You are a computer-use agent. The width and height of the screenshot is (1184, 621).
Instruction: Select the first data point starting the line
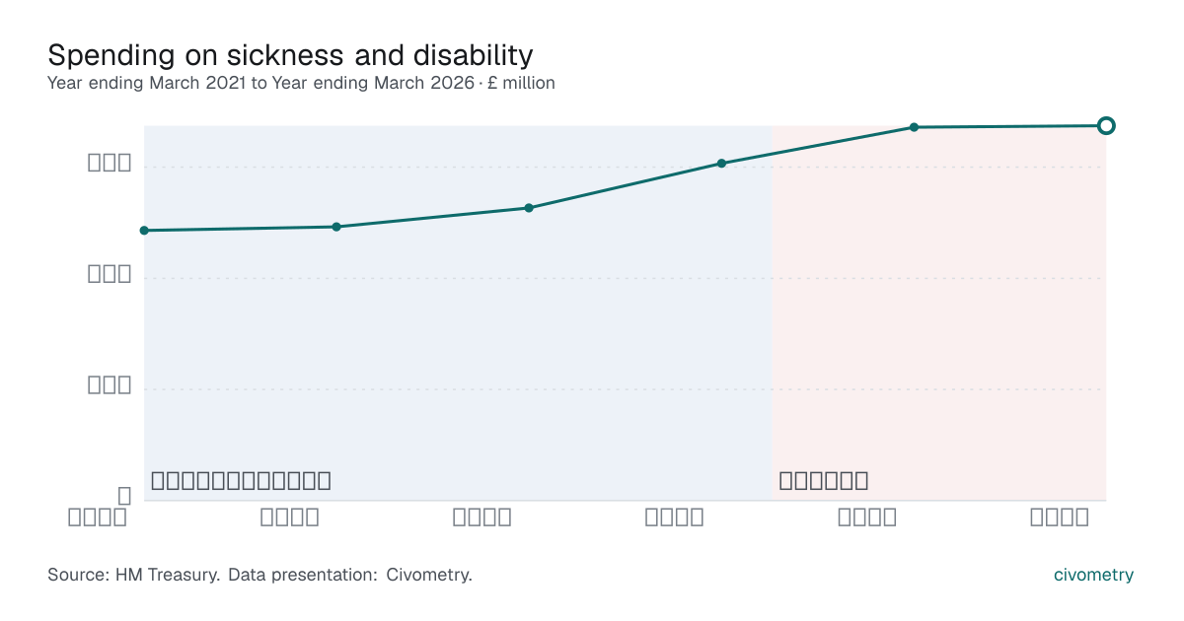[144, 231]
